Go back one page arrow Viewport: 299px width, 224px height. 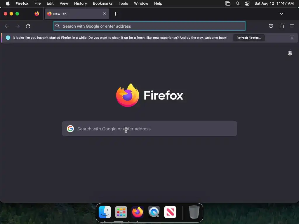pyautogui.click(x=7, y=26)
